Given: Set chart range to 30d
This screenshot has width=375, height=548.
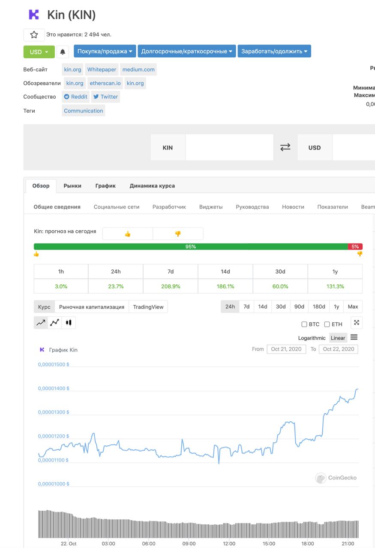Looking at the screenshot, I should coord(281,307).
